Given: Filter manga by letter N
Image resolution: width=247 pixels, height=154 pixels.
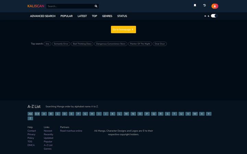Looking at the screenshot, I should pyautogui.click(x=133, y=114).
